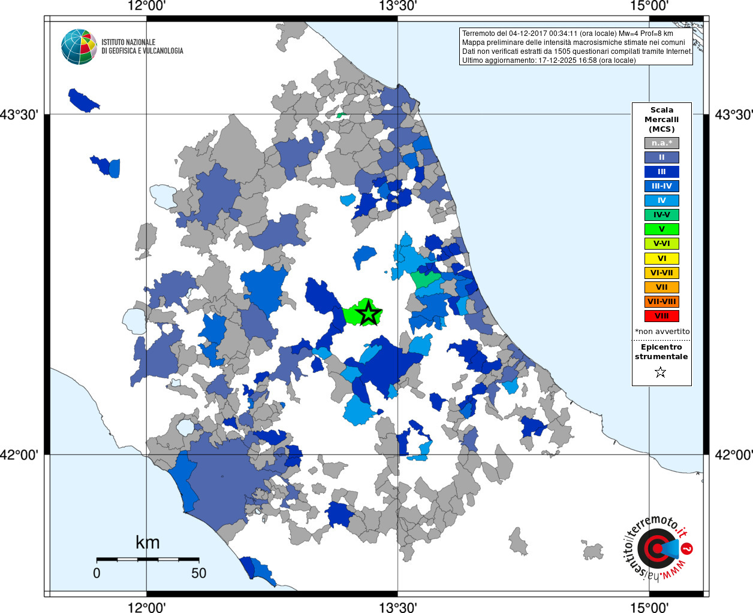Select the IV-V intensity legend swatch
The image size is (753, 613).
click(662, 215)
